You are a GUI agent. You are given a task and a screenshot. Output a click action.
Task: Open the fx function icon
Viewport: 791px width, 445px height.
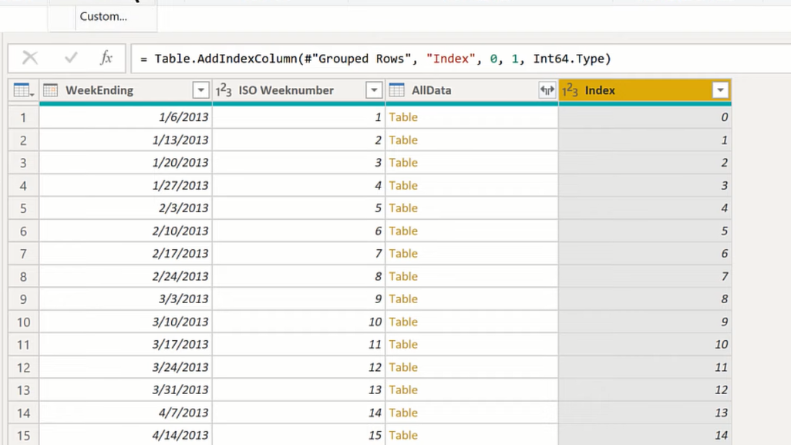106,58
